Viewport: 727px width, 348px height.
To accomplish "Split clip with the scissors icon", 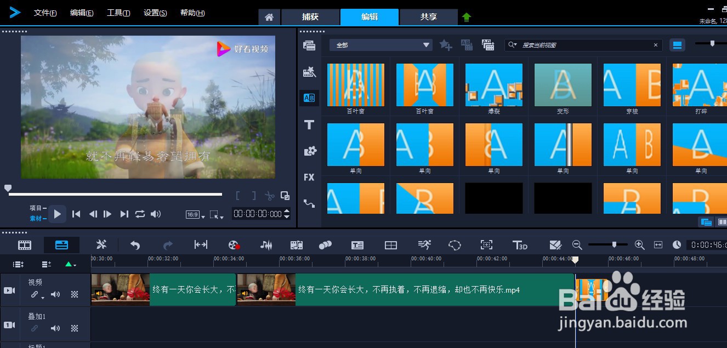I will coord(269,196).
